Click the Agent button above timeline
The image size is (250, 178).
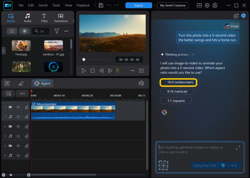[42, 83]
